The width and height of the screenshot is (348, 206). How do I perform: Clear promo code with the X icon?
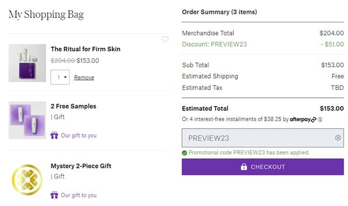tap(338, 138)
